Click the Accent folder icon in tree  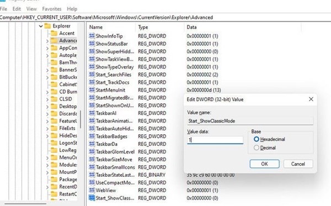point(54,33)
